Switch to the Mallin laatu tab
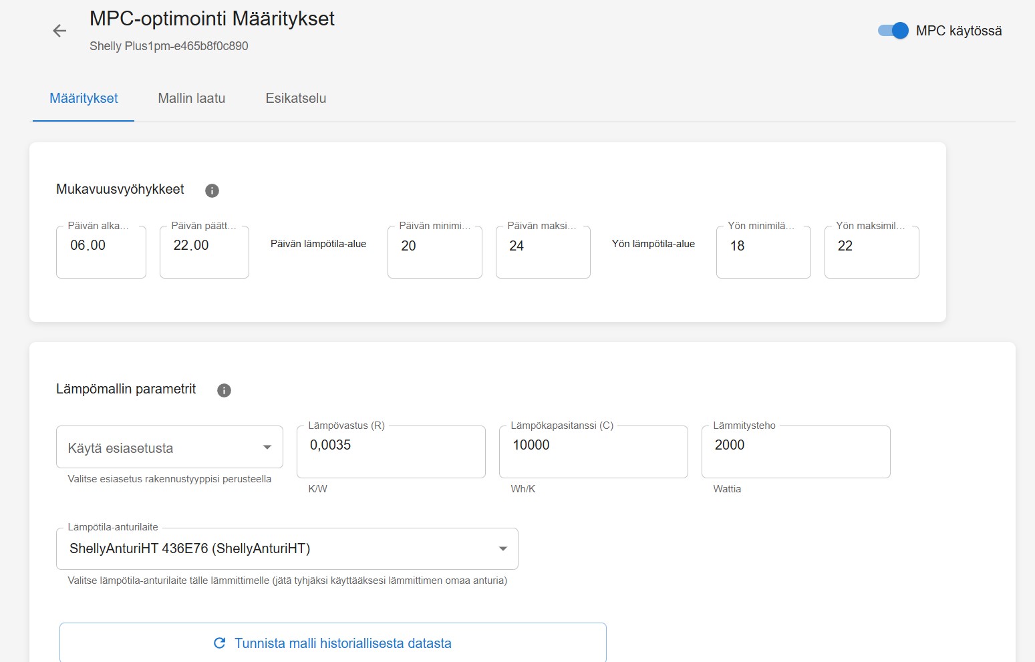1035x662 pixels. (x=191, y=98)
